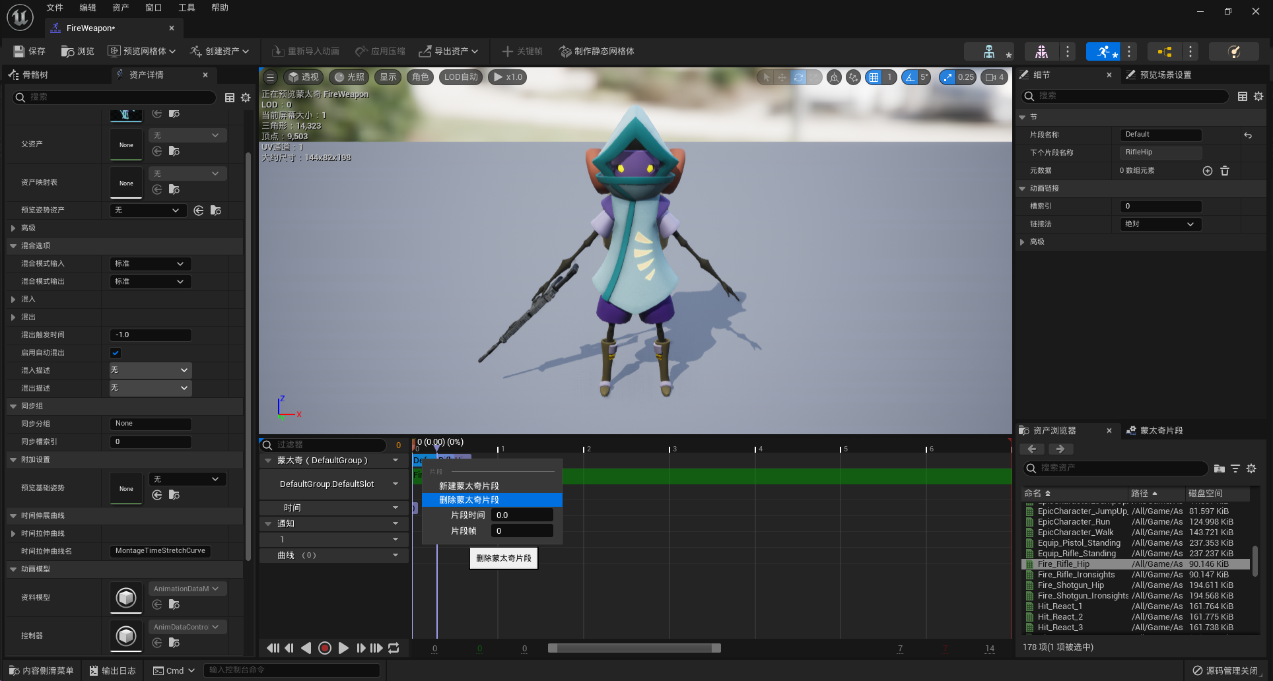
Task: Click the record button in timeline controls
Action: (325, 648)
